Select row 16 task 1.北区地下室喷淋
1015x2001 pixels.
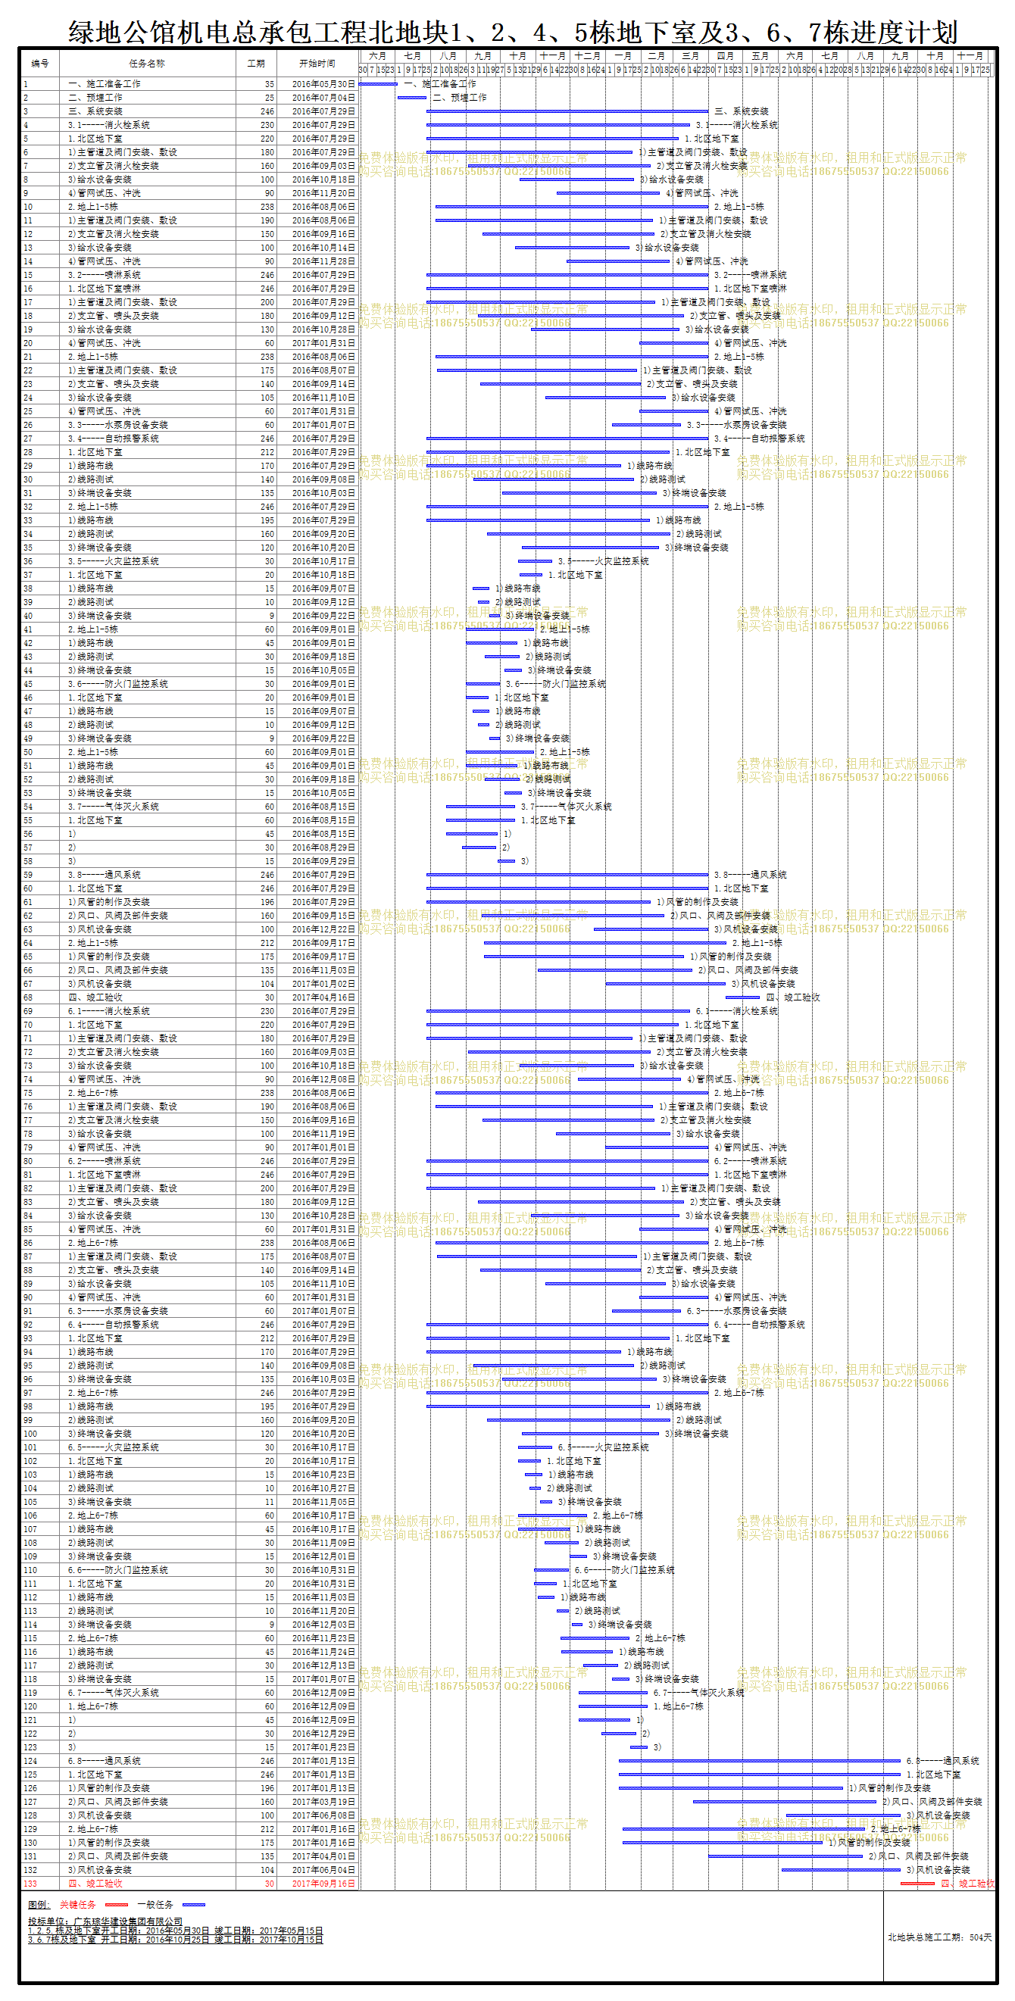click(105, 289)
